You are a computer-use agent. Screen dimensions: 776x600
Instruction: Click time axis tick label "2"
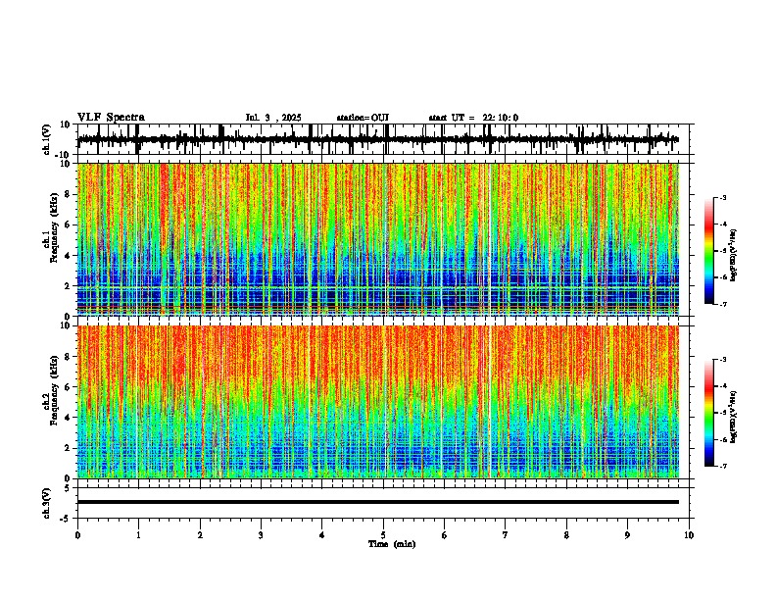pyautogui.click(x=200, y=535)
